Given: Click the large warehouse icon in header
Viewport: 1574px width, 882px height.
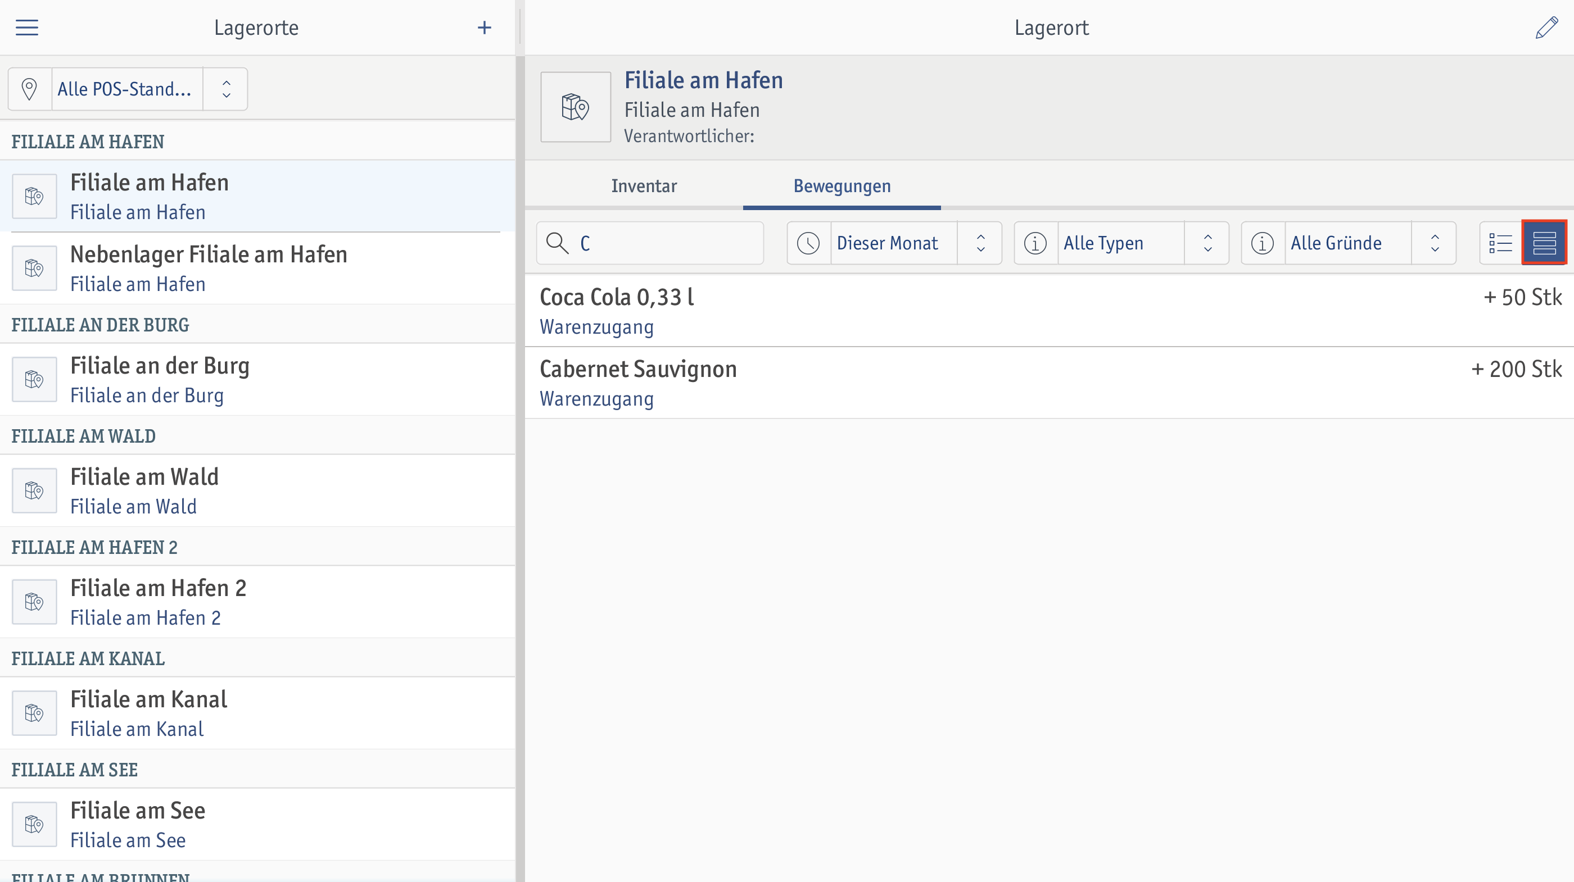Looking at the screenshot, I should (576, 107).
